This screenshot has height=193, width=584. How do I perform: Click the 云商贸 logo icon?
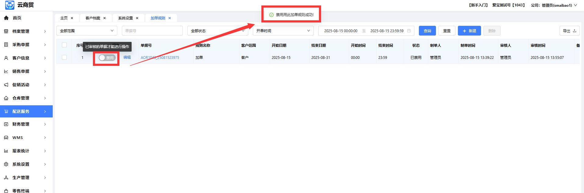(x=9, y=5)
